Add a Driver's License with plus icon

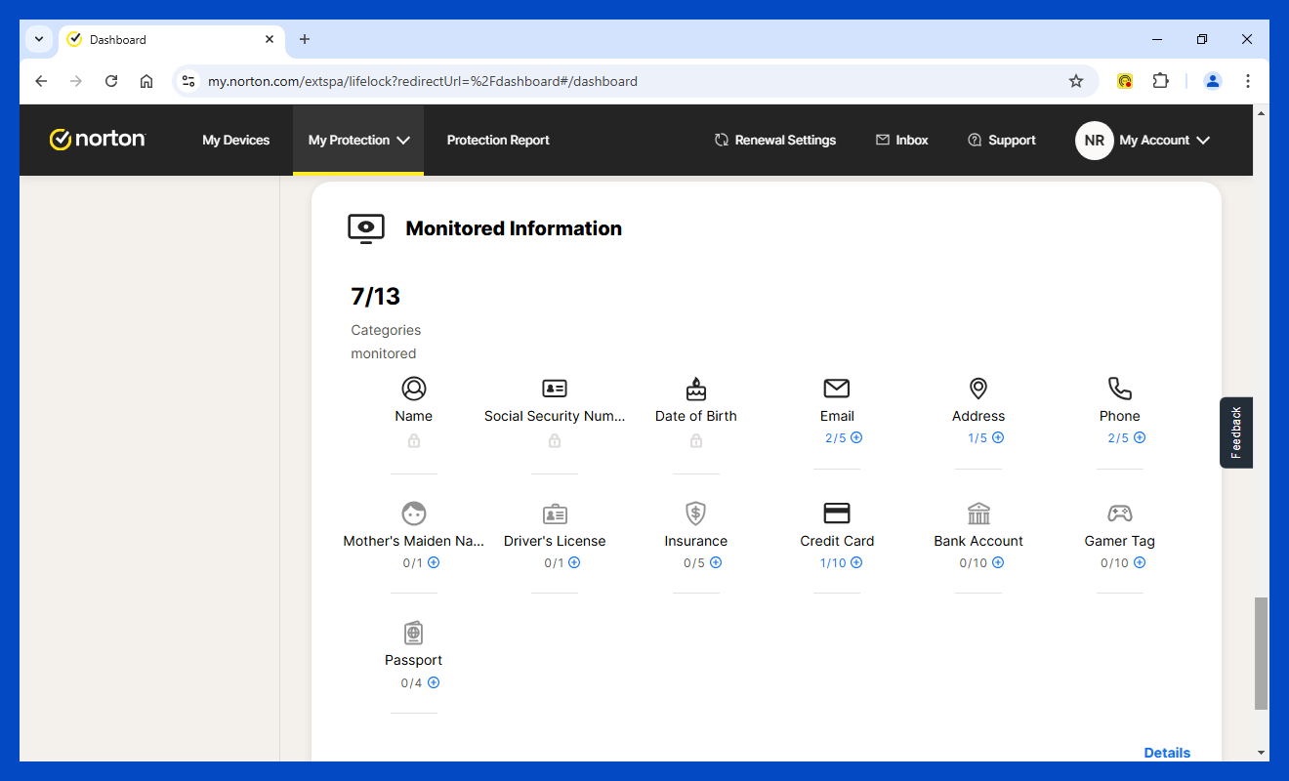[574, 563]
